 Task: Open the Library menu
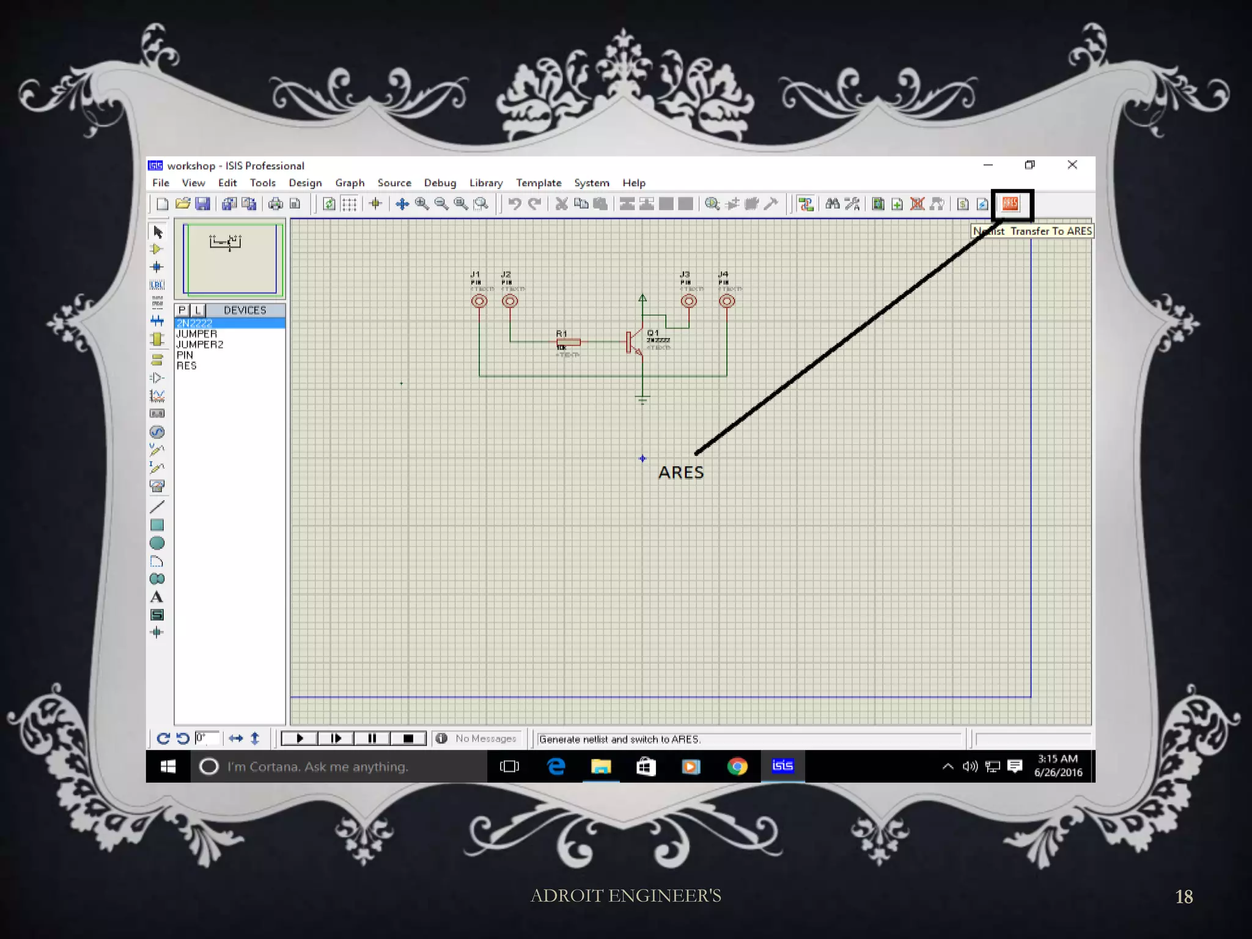[485, 183]
